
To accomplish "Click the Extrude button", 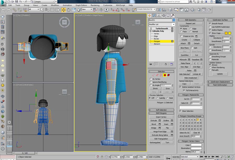I will coord(154,121).
